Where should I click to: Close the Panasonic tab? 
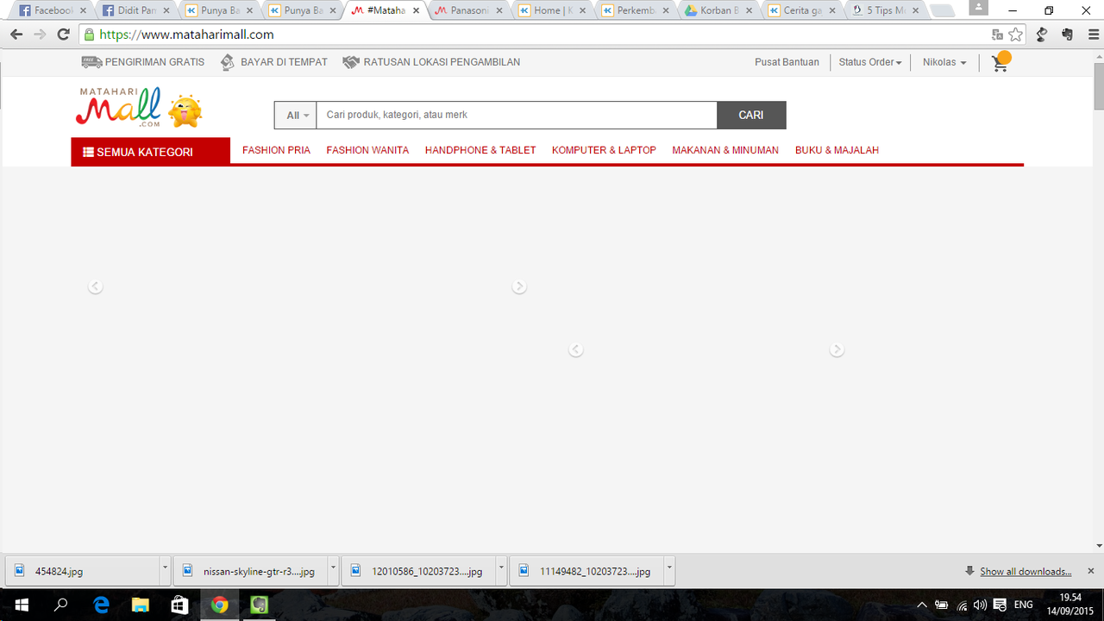(500, 11)
